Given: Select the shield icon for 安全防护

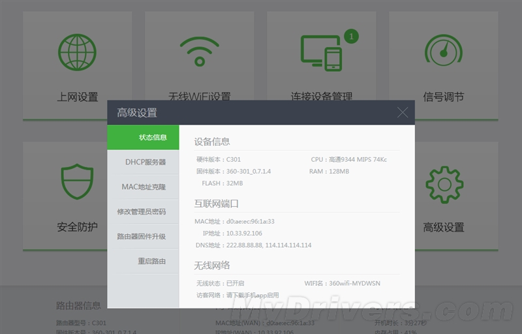Looking at the screenshot, I should click(77, 181).
